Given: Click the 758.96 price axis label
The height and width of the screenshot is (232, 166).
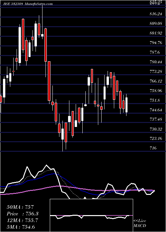Looking at the screenshot, I should tap(156, 90).
